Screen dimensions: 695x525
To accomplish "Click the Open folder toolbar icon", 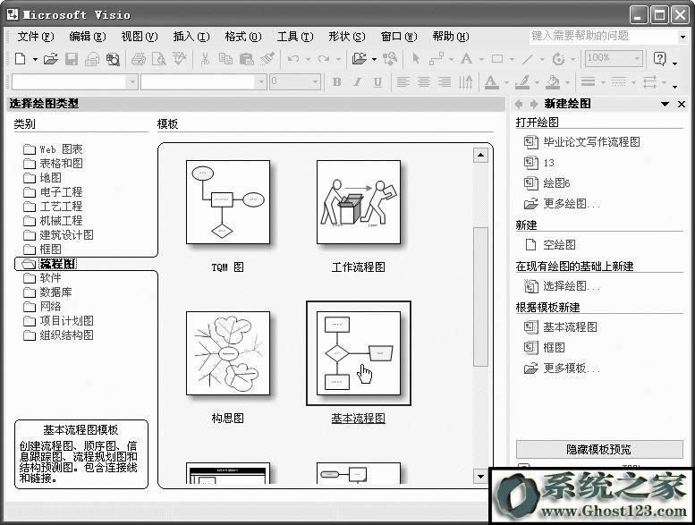I will pos(51,59).
